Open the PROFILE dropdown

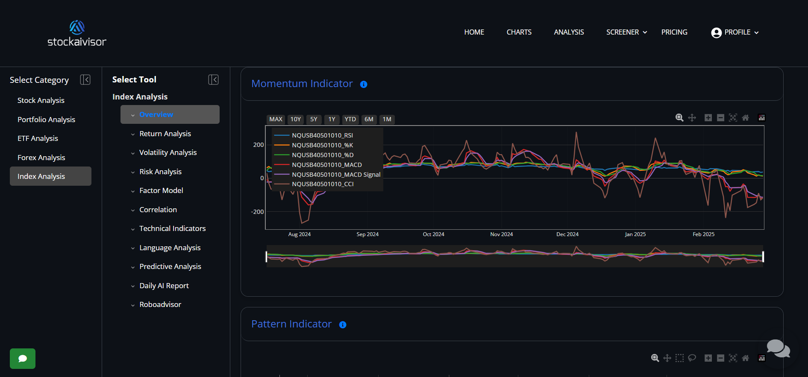[x=735, y=32]
